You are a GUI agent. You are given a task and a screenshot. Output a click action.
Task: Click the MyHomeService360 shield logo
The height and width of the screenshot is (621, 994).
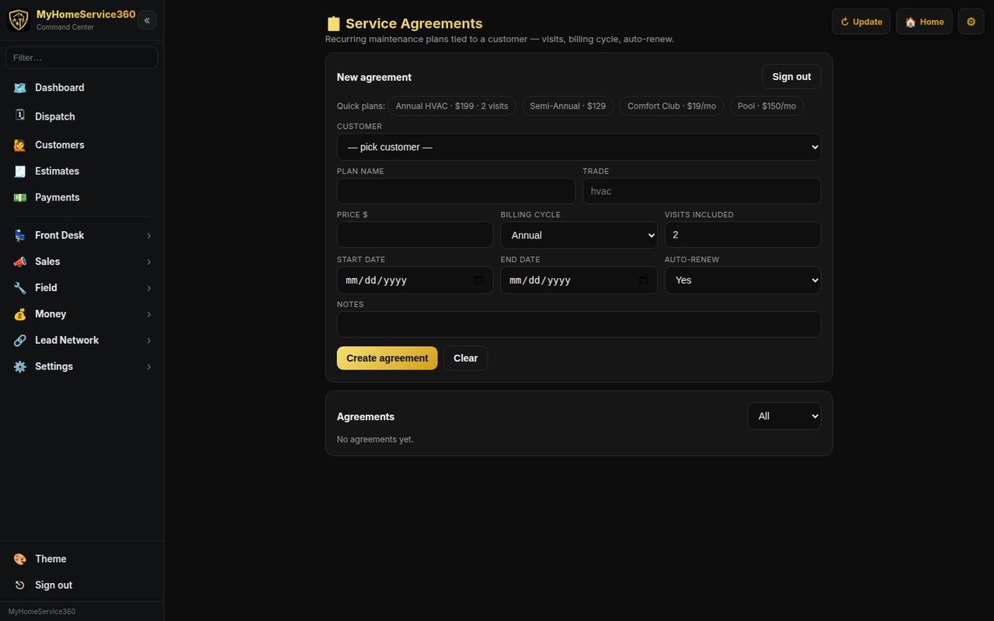[19, 20]
